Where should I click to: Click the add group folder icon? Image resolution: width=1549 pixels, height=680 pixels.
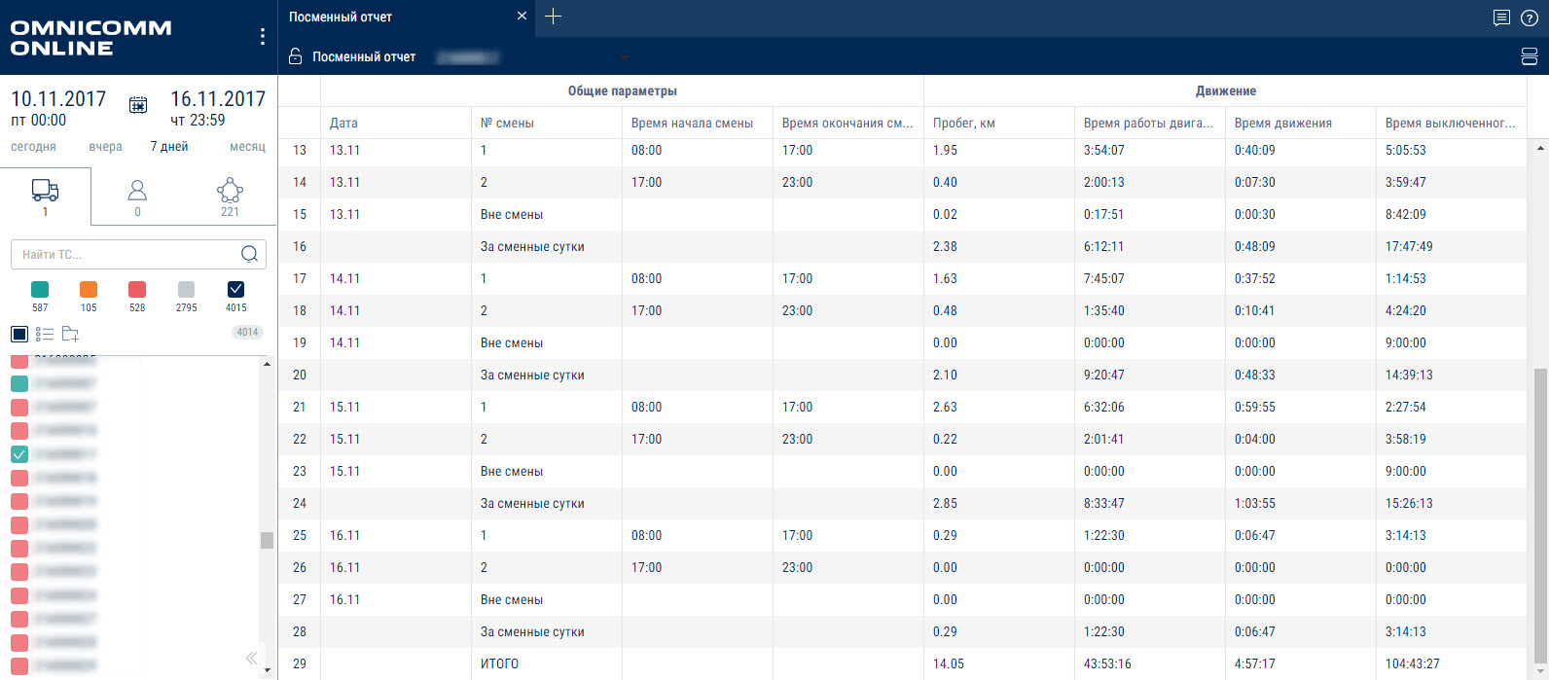point(70,334)
